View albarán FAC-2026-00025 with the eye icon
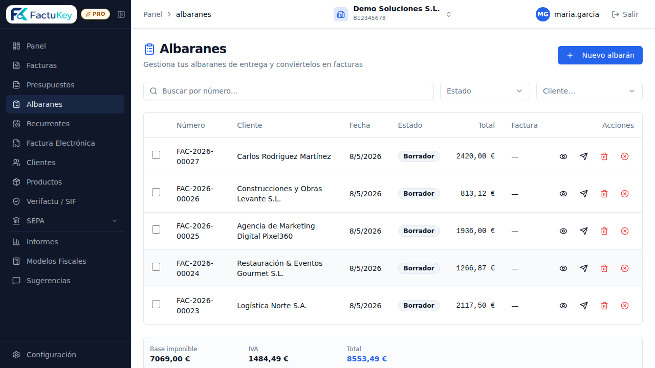Viewport: 655px width, 368px height. 563,231
